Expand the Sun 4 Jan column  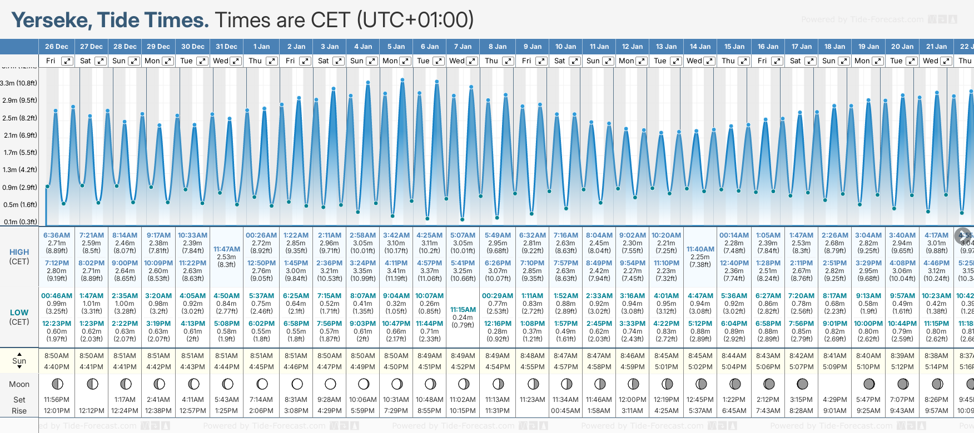(371, 61)
